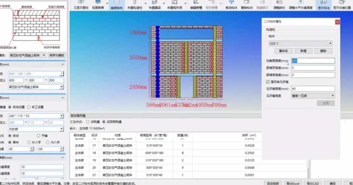Click the 新建 button in properties dialog
The width and height of the screenshot is (353, 185).
303,51
